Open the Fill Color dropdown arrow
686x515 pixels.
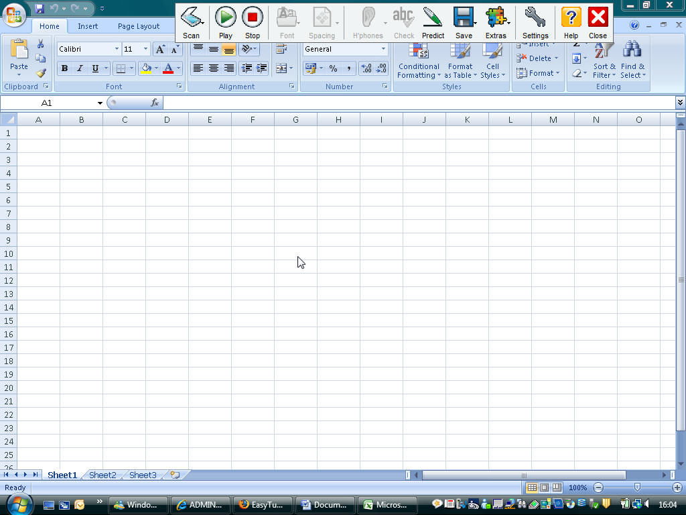click(x=156, y=68)
